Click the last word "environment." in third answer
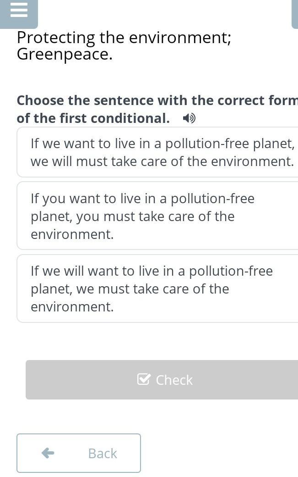This screenshot has height=477, width=298. click(72, 307)
